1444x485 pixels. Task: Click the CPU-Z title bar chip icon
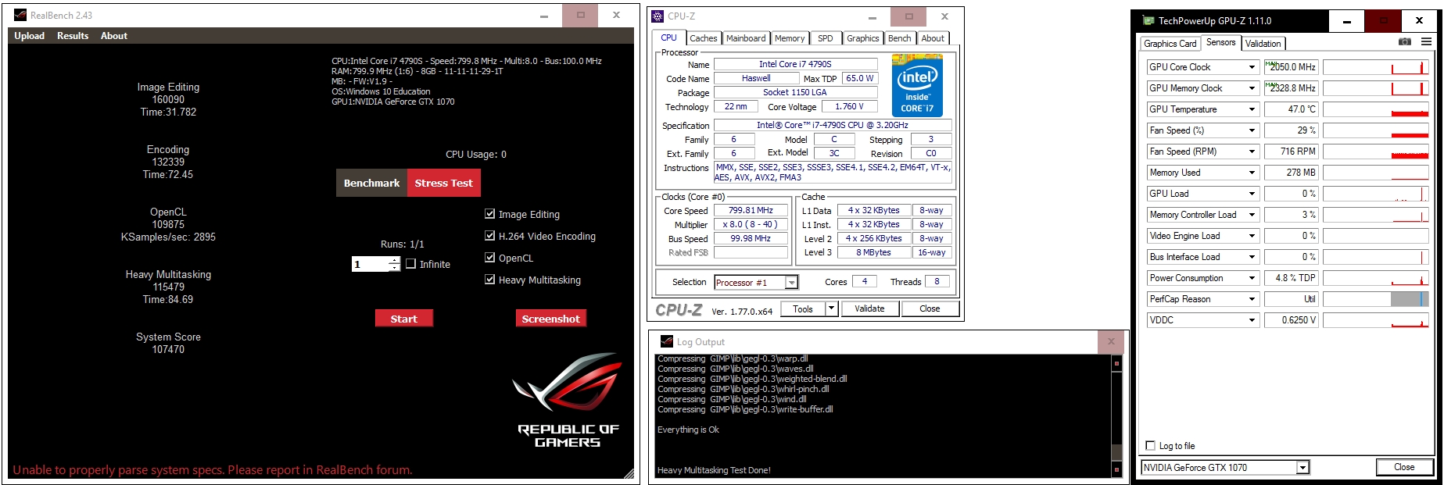click(658, 16)
